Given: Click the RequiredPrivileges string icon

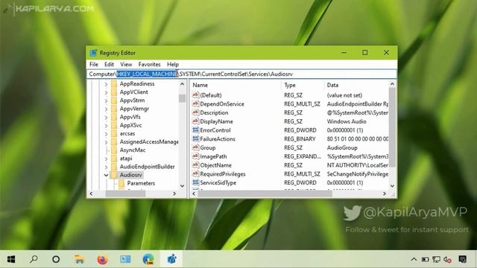Looking at the screenshot, I should click(x=195, y=173).
